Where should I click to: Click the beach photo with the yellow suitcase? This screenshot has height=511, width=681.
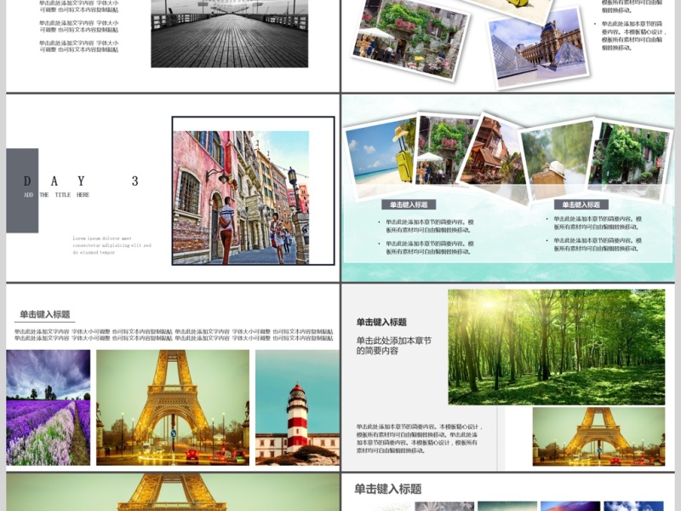pyautogui.click(x=381, y=154)
